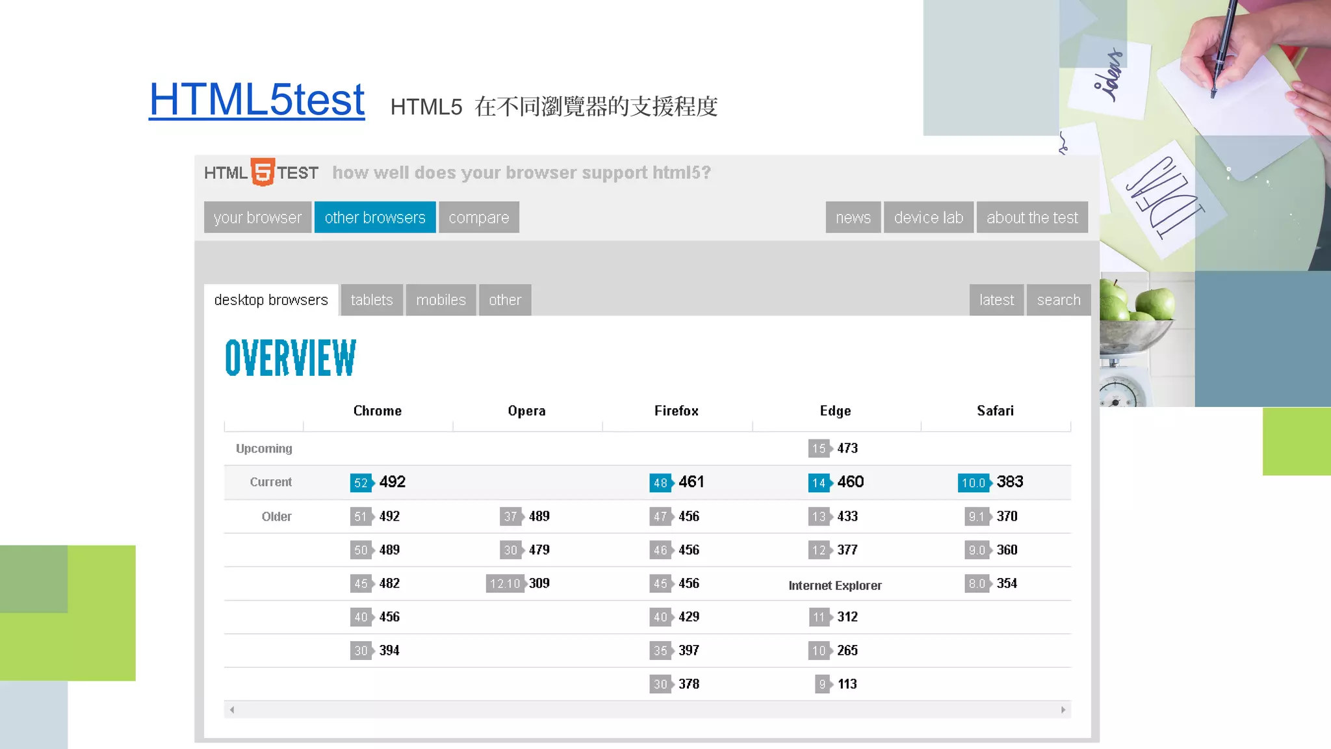This screenshot has height=749, width=1331.
Task: Select Chrome 50 score 489
Action: [375, 550]
